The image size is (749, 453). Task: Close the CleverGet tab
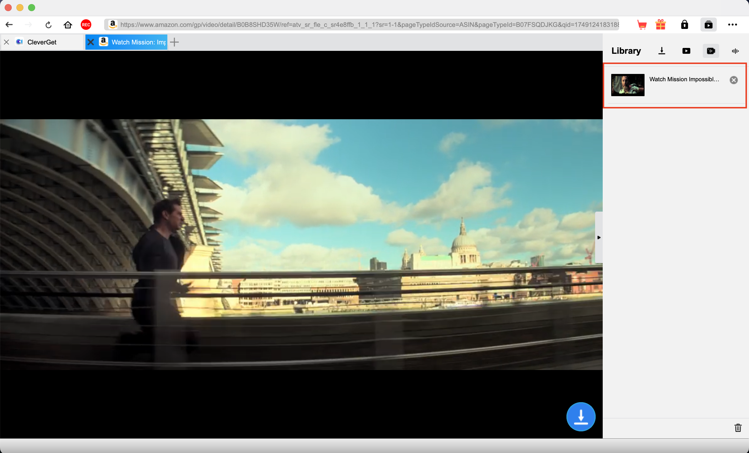[6, 42]
